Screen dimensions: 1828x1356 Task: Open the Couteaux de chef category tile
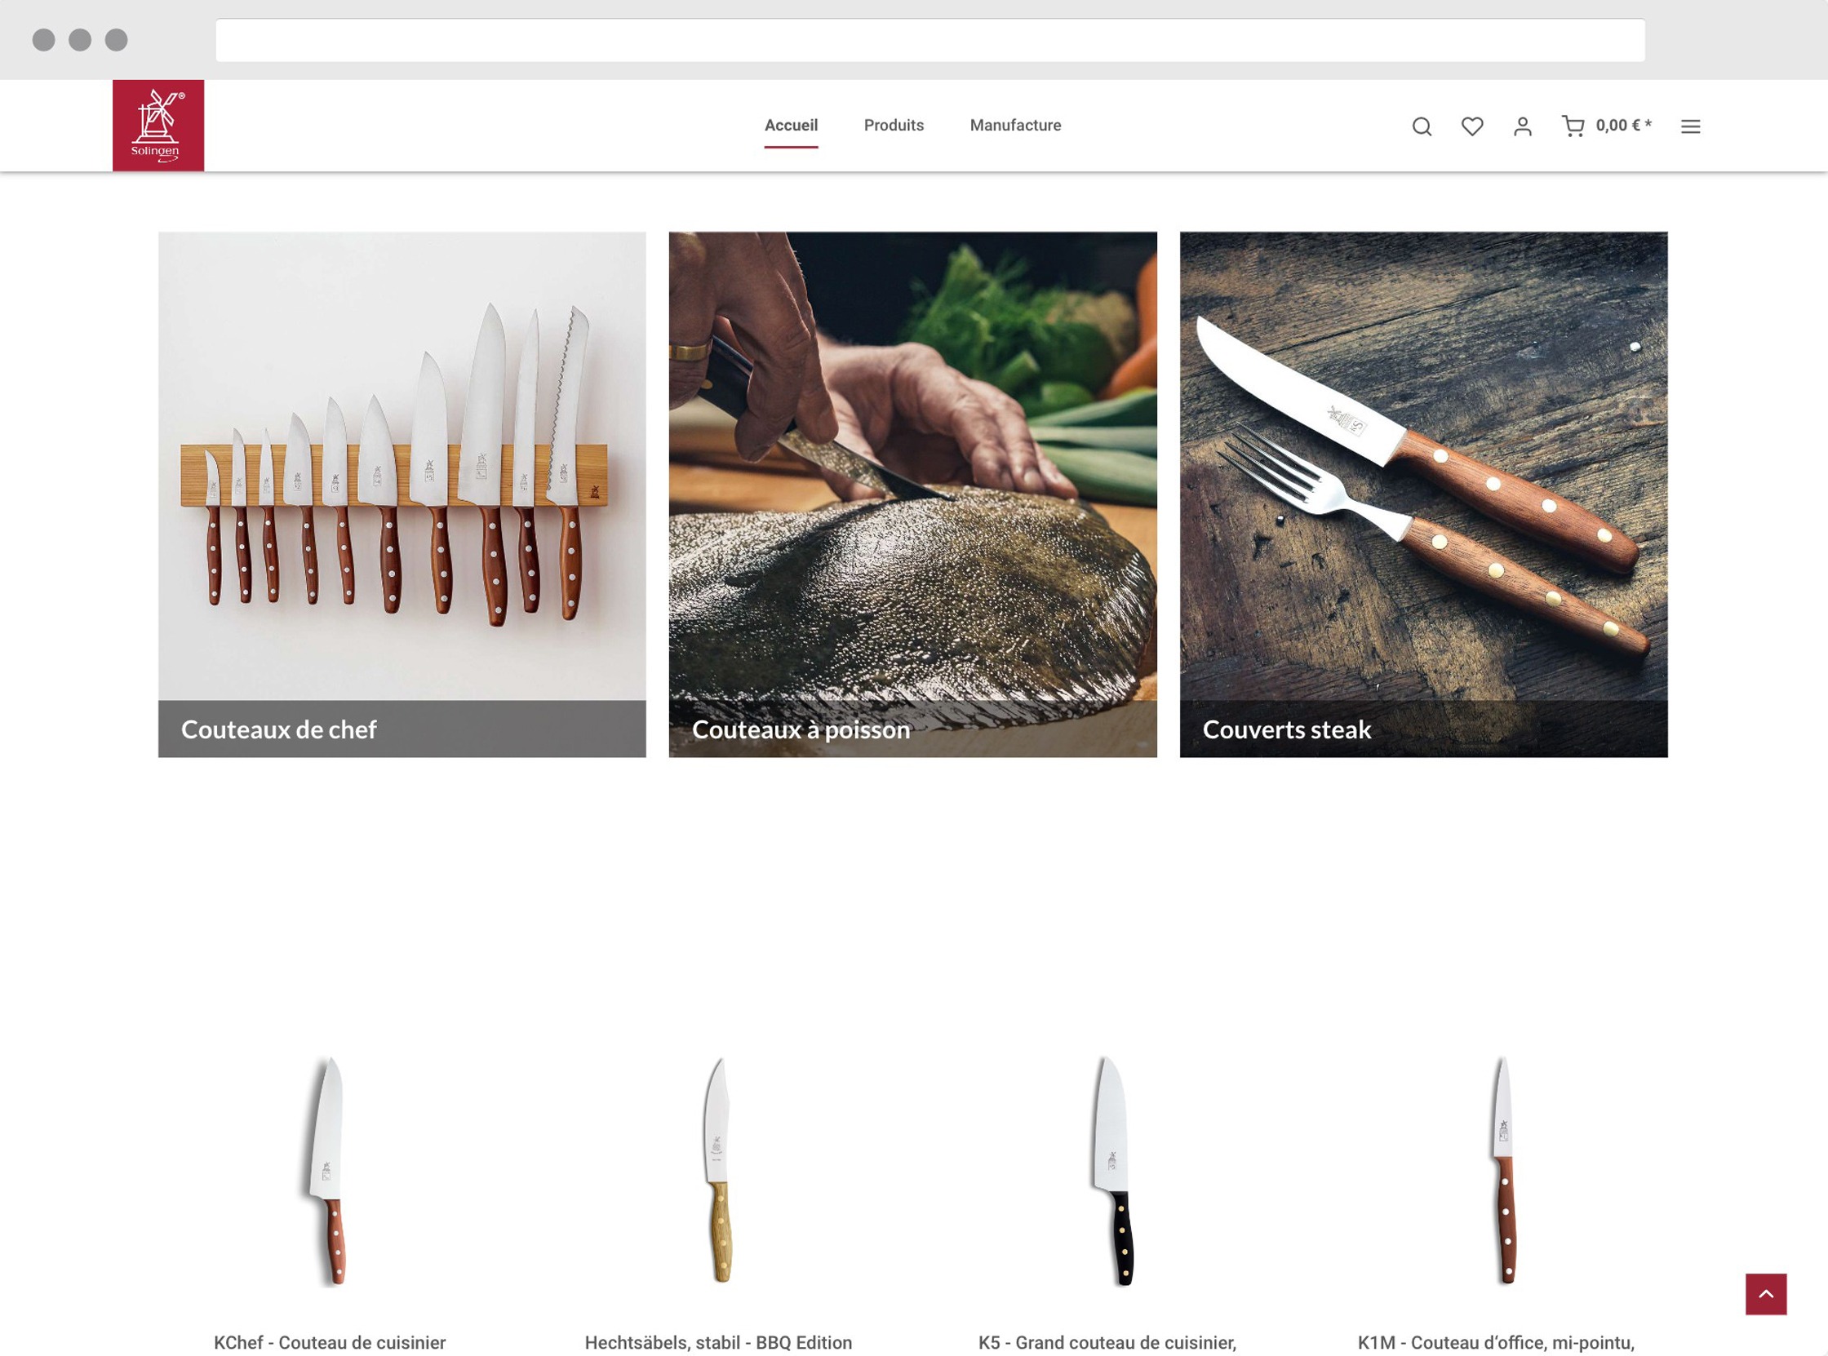coord(402,494)
